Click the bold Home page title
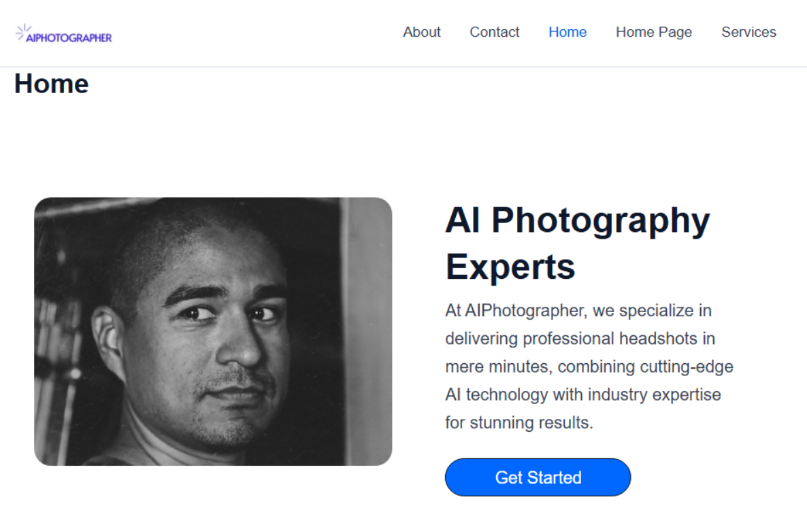Image resolution: width=807 pixels, height=508 pixels. (x=52, y=84)
